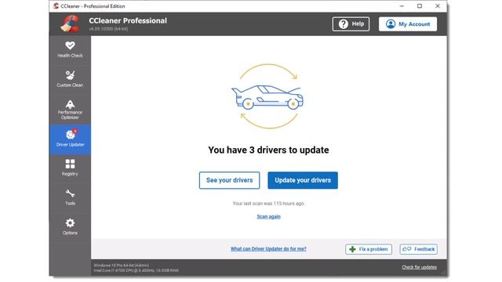Minimize the CCleaner window
Screen dimensions: 502x282
[x=402, y=6]
